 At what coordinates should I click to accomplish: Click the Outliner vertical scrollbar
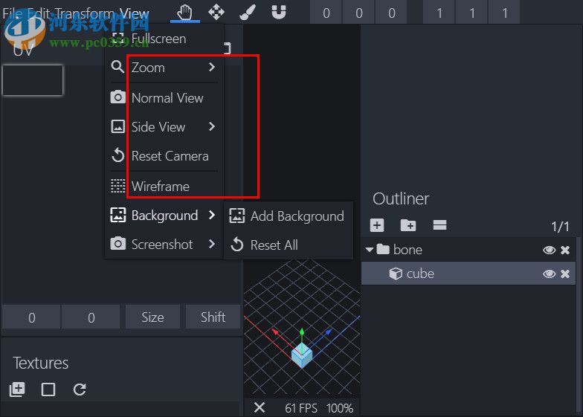click(579, 326)
